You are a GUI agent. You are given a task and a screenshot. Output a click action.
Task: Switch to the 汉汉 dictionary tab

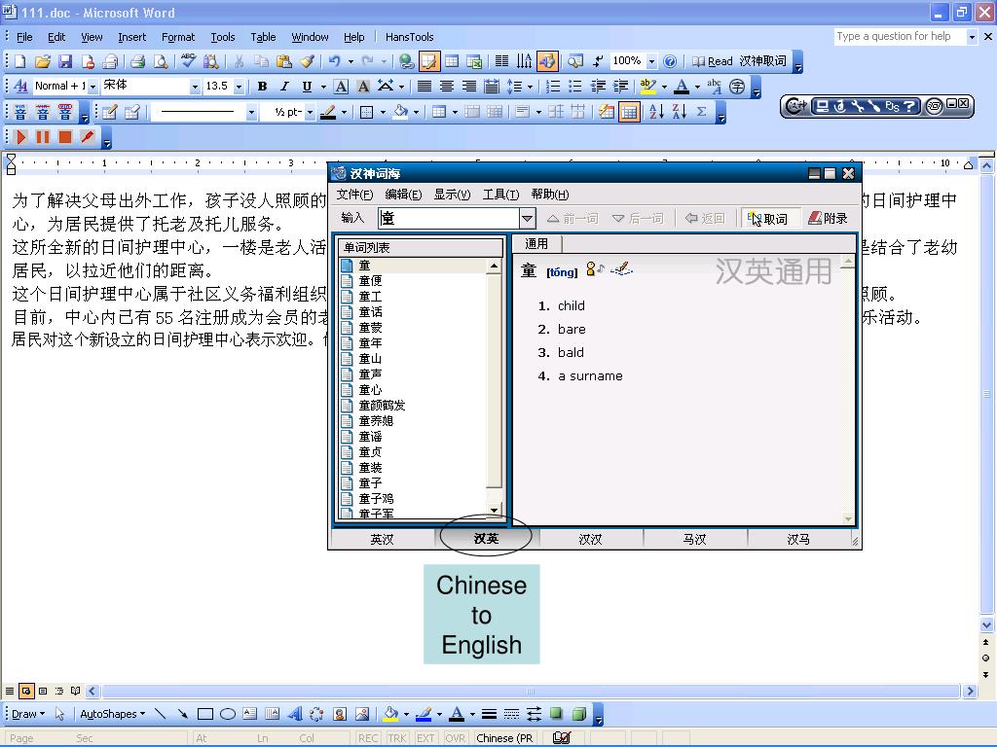tap(590, 539)
